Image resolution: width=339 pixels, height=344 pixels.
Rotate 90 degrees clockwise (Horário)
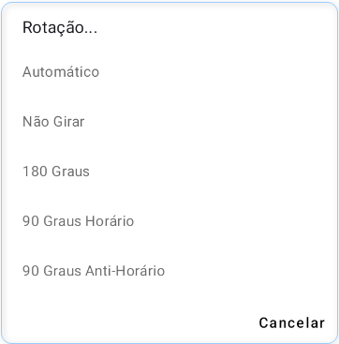[x=169, y=221]
